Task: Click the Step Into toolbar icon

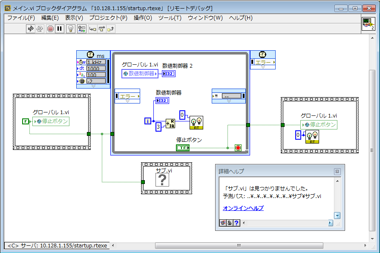Action: [92, 29]
